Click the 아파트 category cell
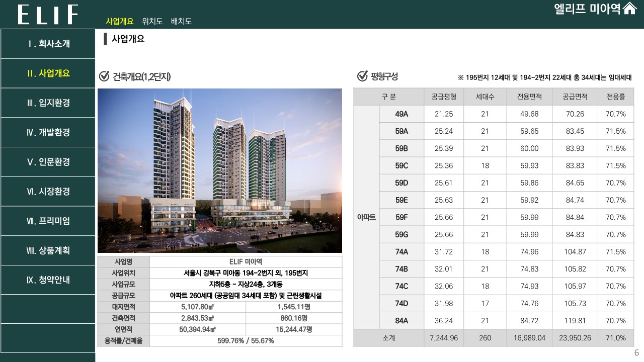 click(x=366, y=217)
